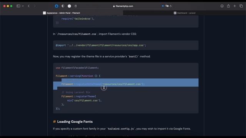This screenshot has width=246, height=138.
Task: Click the white circular extension icon
Action: pyautogui.click(x=69, y=6)
